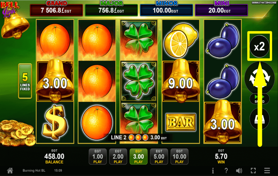Select the 10.00 EGT play bet
The height and width of the screenshot is (176, 278).
coord(179,157)
